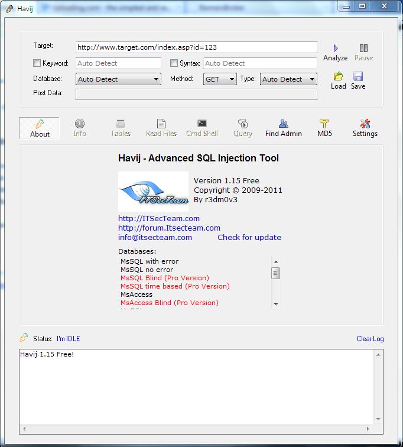This screenshot has height=447, width=403.
Task: Click the log horizontal scroll right arrow
Action: [x=368, y=429]
